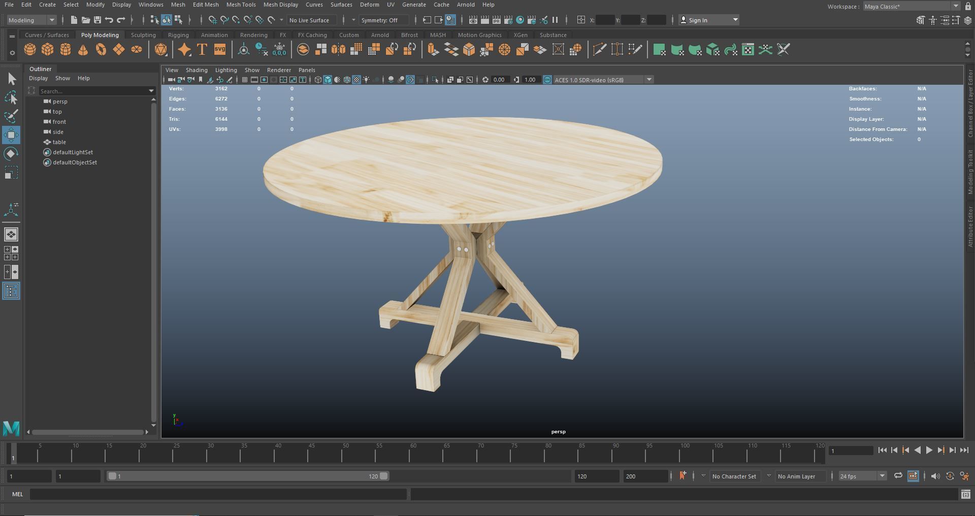Open the ACES 1.0 SDR-video view transform dropdown

pos(603,80)
